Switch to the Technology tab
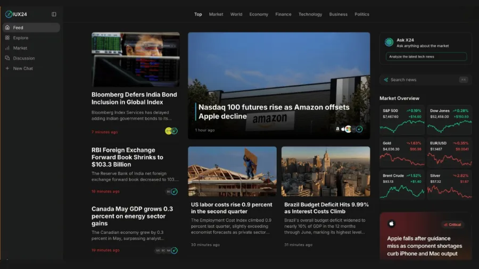 [x=310, y=14]
